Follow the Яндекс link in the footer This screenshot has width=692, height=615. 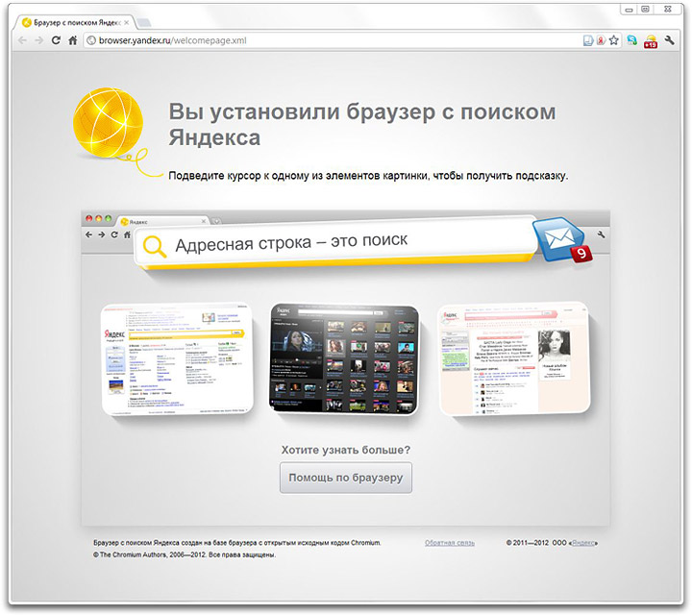click(x=583, y=543)
